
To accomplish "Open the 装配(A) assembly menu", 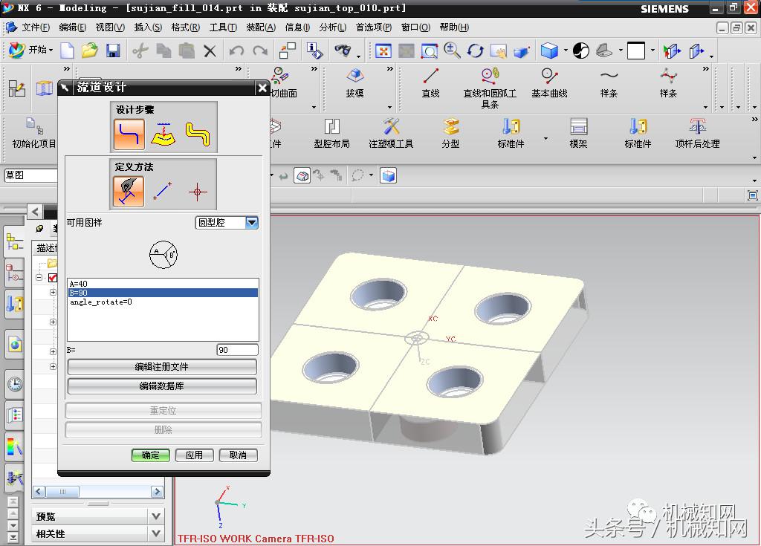I will pyautogui.click(x=260, y=27).
